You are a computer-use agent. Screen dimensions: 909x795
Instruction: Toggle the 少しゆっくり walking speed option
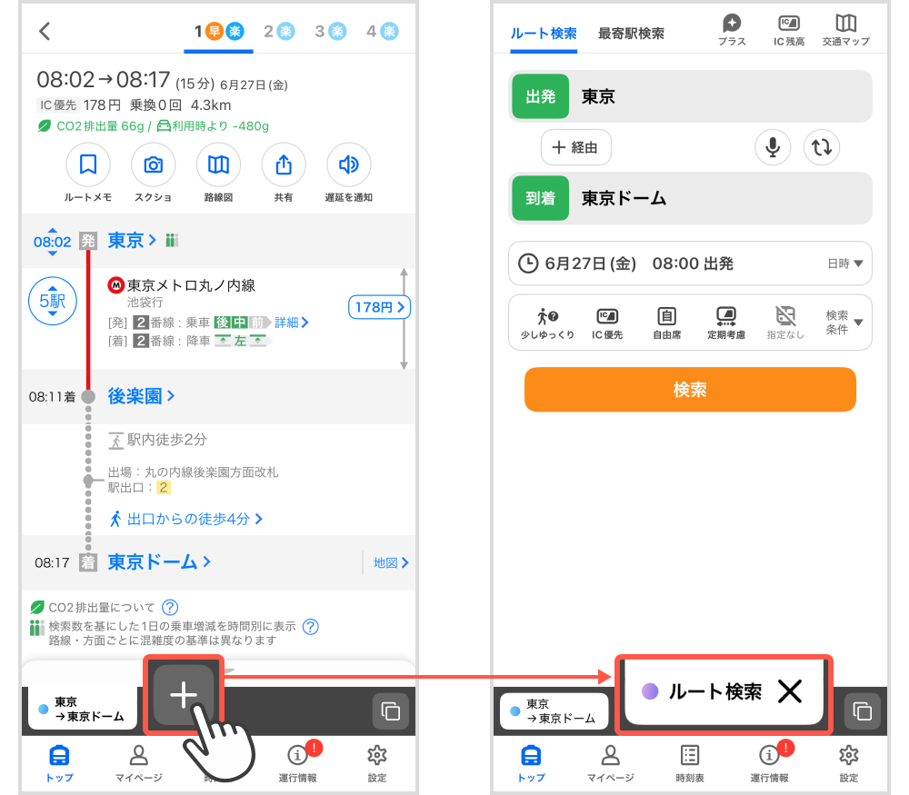(547, 323)
